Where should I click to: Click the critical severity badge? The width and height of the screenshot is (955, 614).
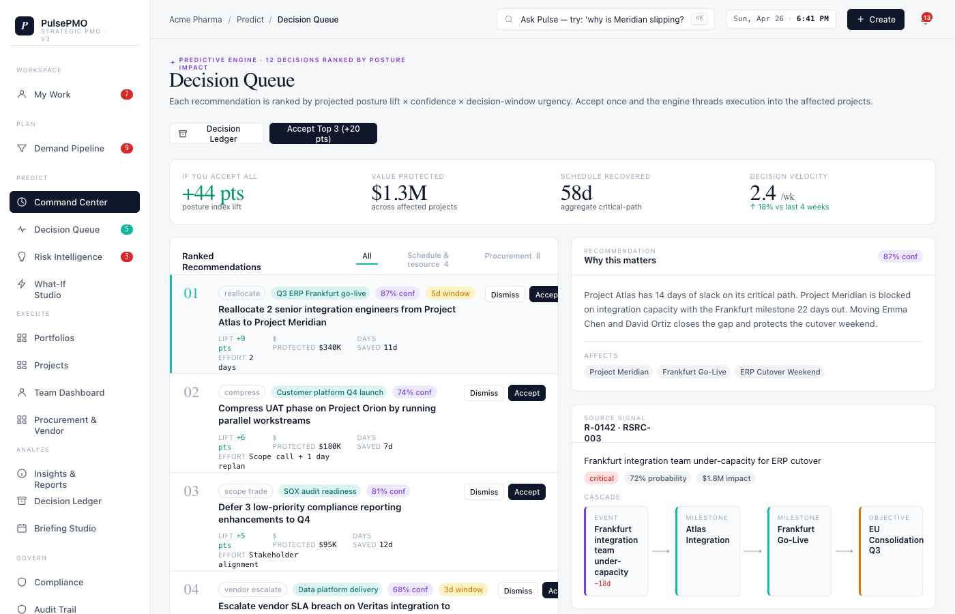pyautogui.click(x=602, y=478)
